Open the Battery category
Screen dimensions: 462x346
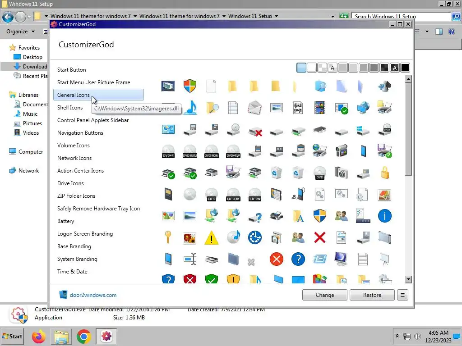pyautogui.click(x=66, y=221)
